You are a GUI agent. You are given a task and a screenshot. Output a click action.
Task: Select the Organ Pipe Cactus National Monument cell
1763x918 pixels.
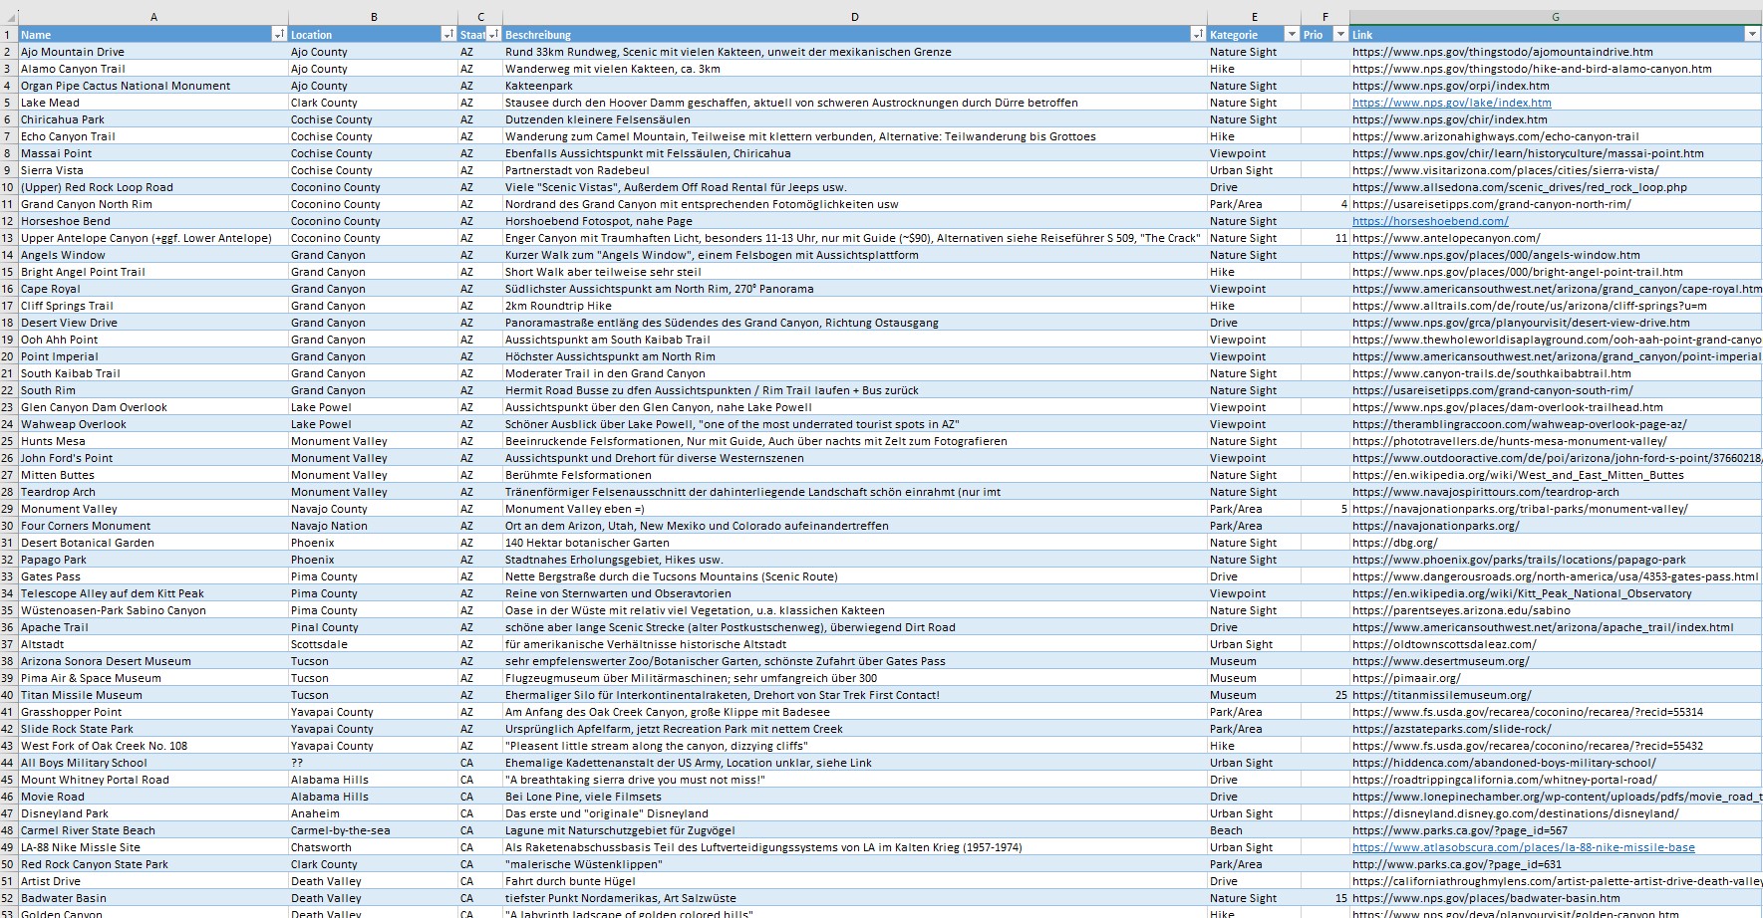pos(153,86)
